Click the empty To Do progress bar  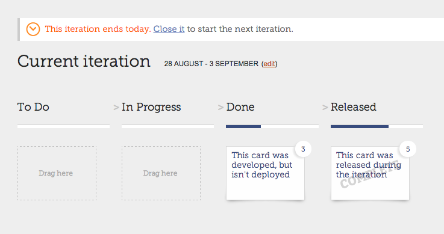tap(63, 126)
